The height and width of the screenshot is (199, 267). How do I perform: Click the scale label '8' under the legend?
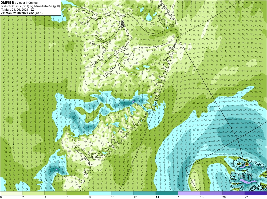coord(90,197)
